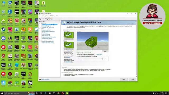169x95 pixels.
Task: Open Adjust video color settings task
Action: (x=48, y=41)
